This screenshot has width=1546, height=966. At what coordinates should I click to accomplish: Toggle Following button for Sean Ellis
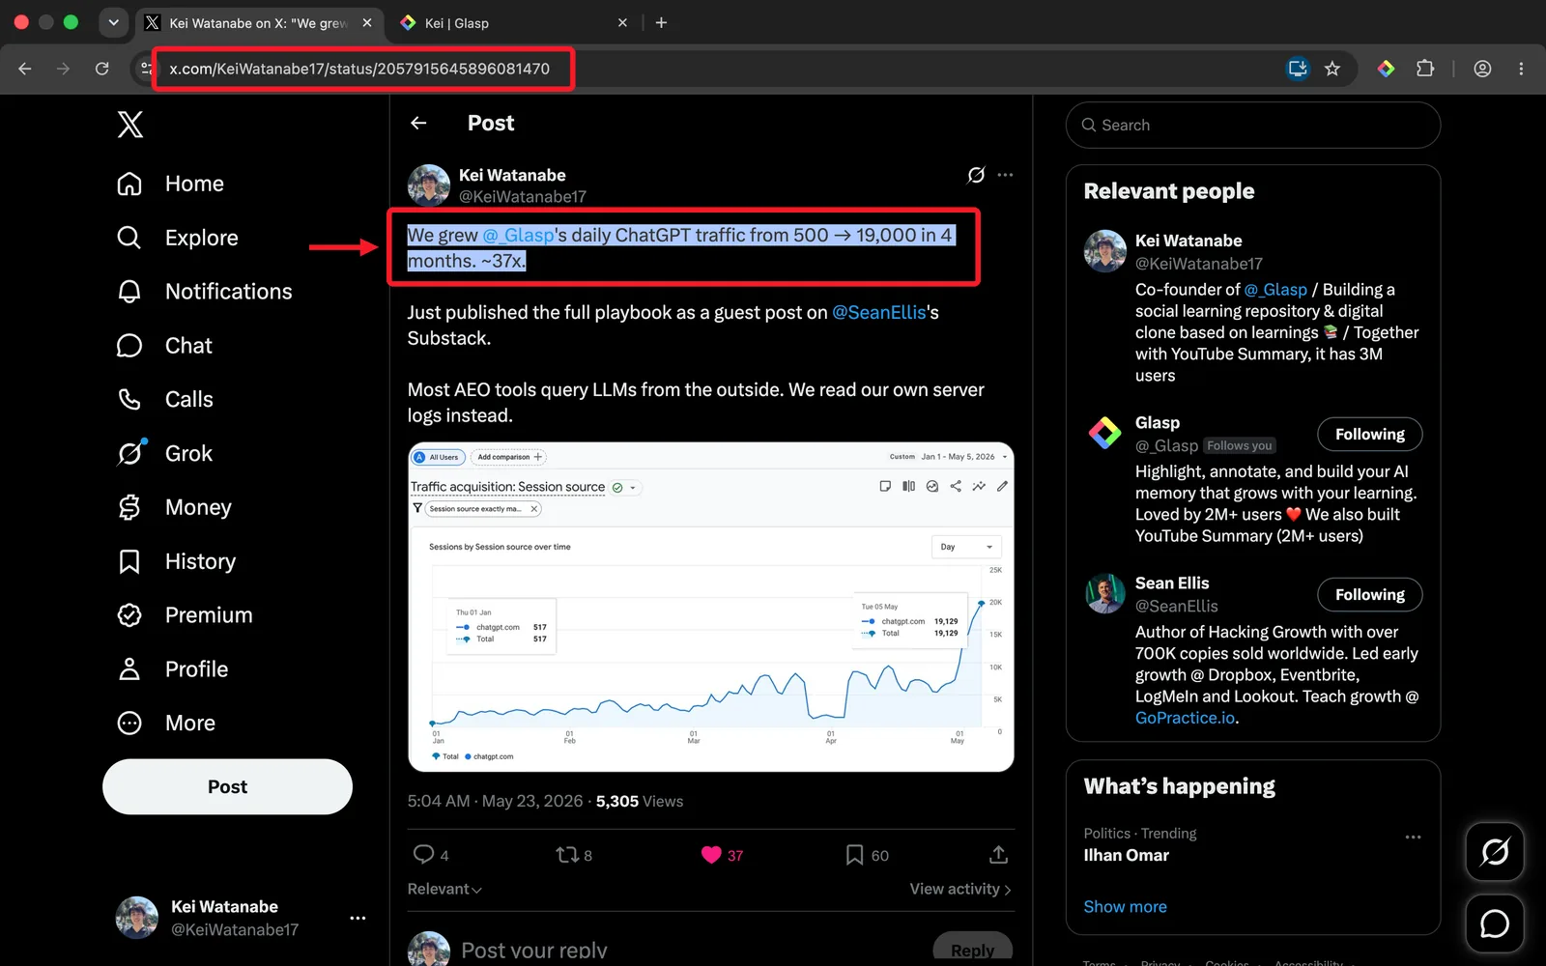pyautogui.click(x=1369, y=595)
